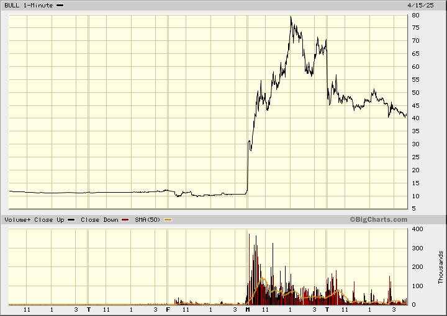Click the volume axis label 100
The height and width of the screenshot is (316, 447).
[417, 286]
